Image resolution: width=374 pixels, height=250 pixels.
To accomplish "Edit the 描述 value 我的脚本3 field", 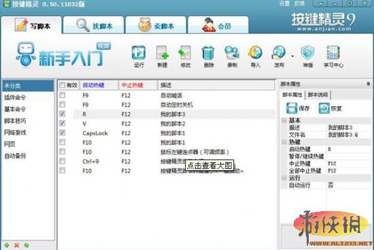I will [348, 127].
